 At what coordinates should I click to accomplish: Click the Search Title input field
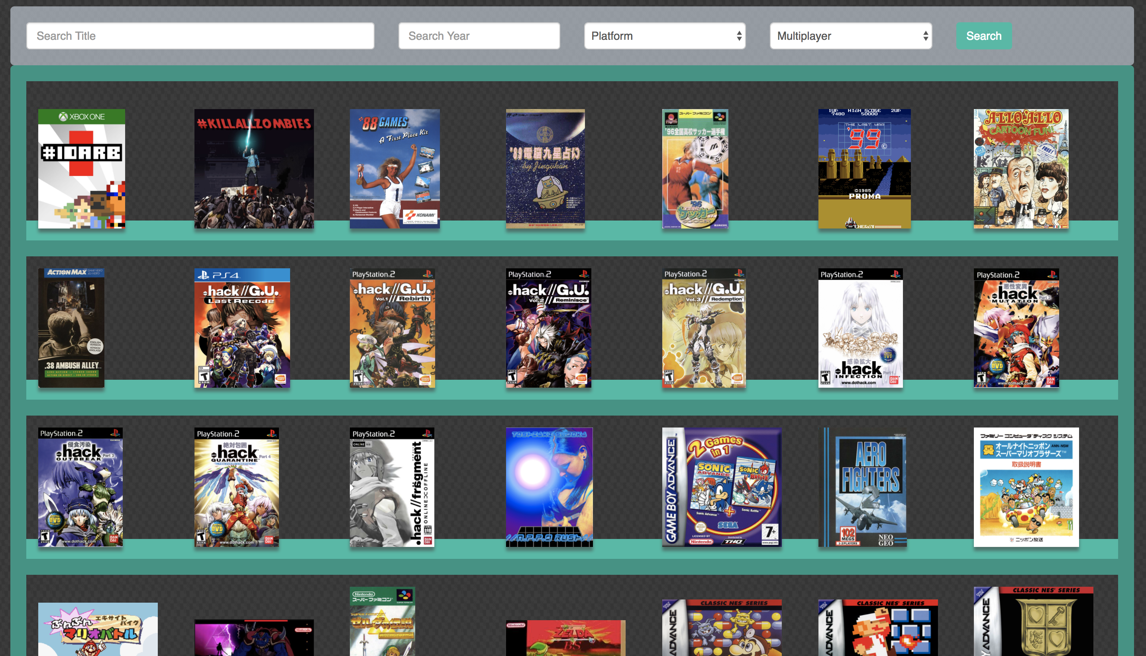pyautogui.click(x=200, y=36)
